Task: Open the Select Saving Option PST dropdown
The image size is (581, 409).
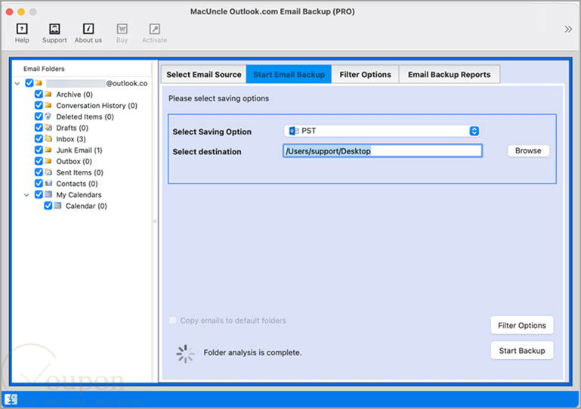Action: 382,131
